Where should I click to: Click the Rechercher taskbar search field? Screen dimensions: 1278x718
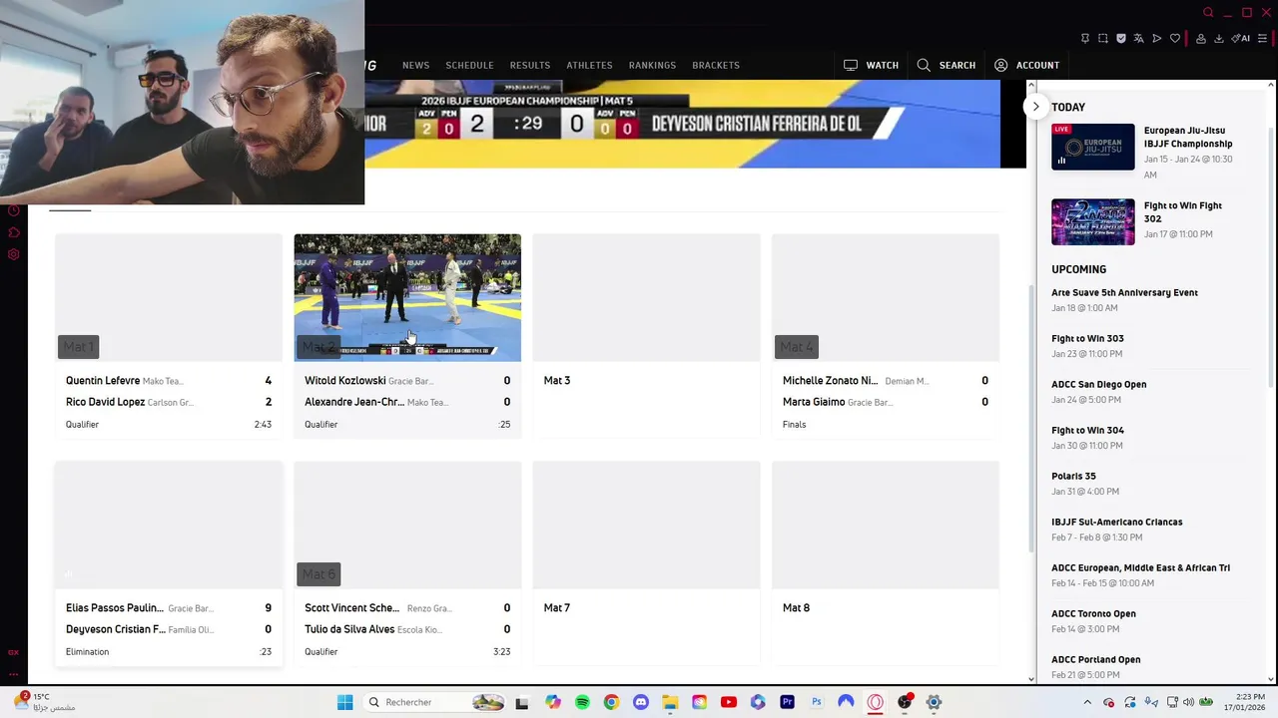point(434,702)
